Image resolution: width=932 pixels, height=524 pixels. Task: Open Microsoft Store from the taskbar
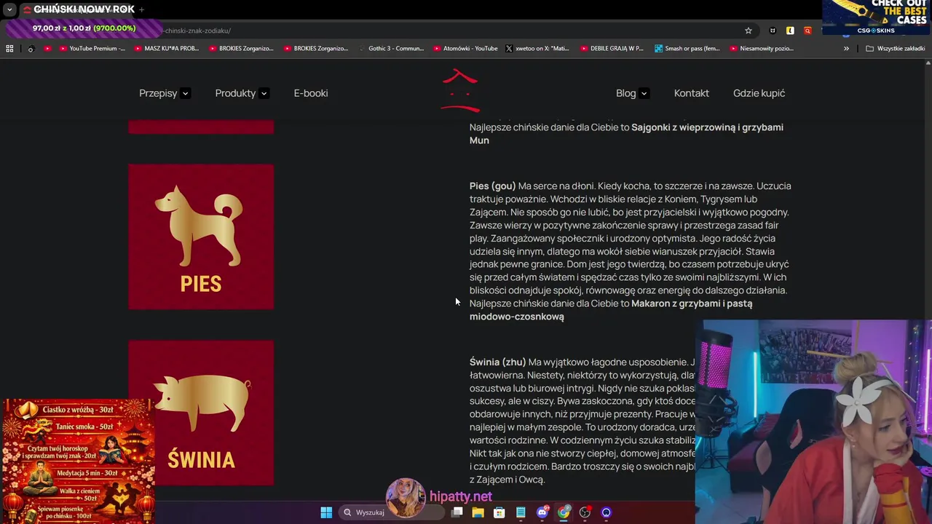click(x=499, y=512)
